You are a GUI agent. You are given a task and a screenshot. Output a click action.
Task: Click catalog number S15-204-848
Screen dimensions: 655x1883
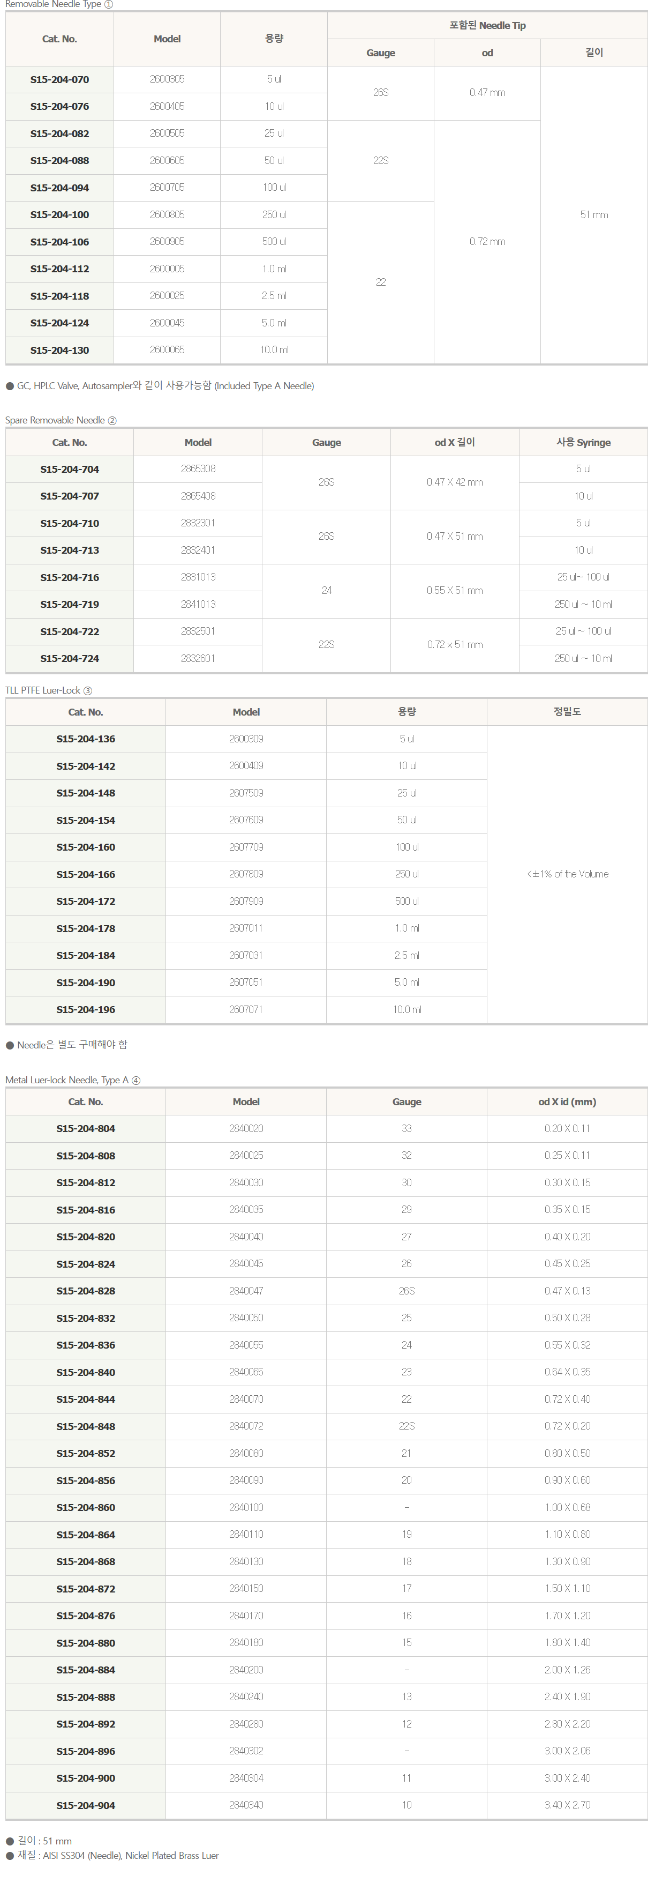(86, 1426)
